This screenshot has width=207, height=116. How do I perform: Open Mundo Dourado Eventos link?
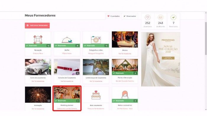tap(125, 81)
